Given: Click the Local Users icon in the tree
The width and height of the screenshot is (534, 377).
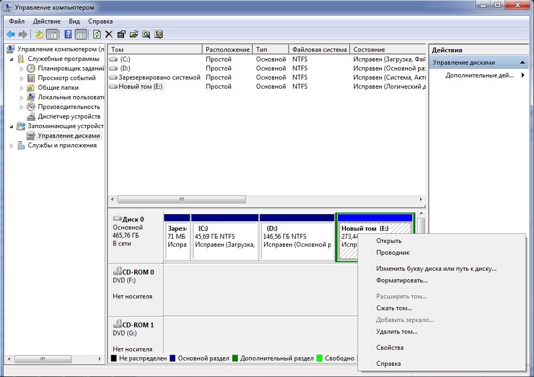Looking at the screenshot, I should (x=31, y=97).
